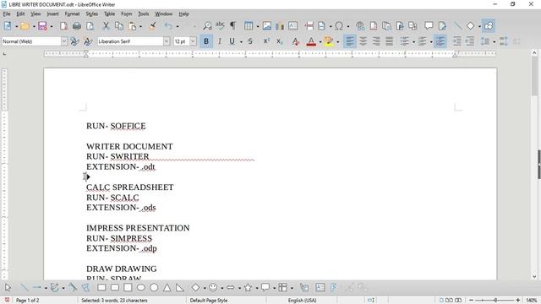The image size is (541, 304).
Task: Click the Strikethrough icon
Action: pyautogui.click(x=250, y=41)
